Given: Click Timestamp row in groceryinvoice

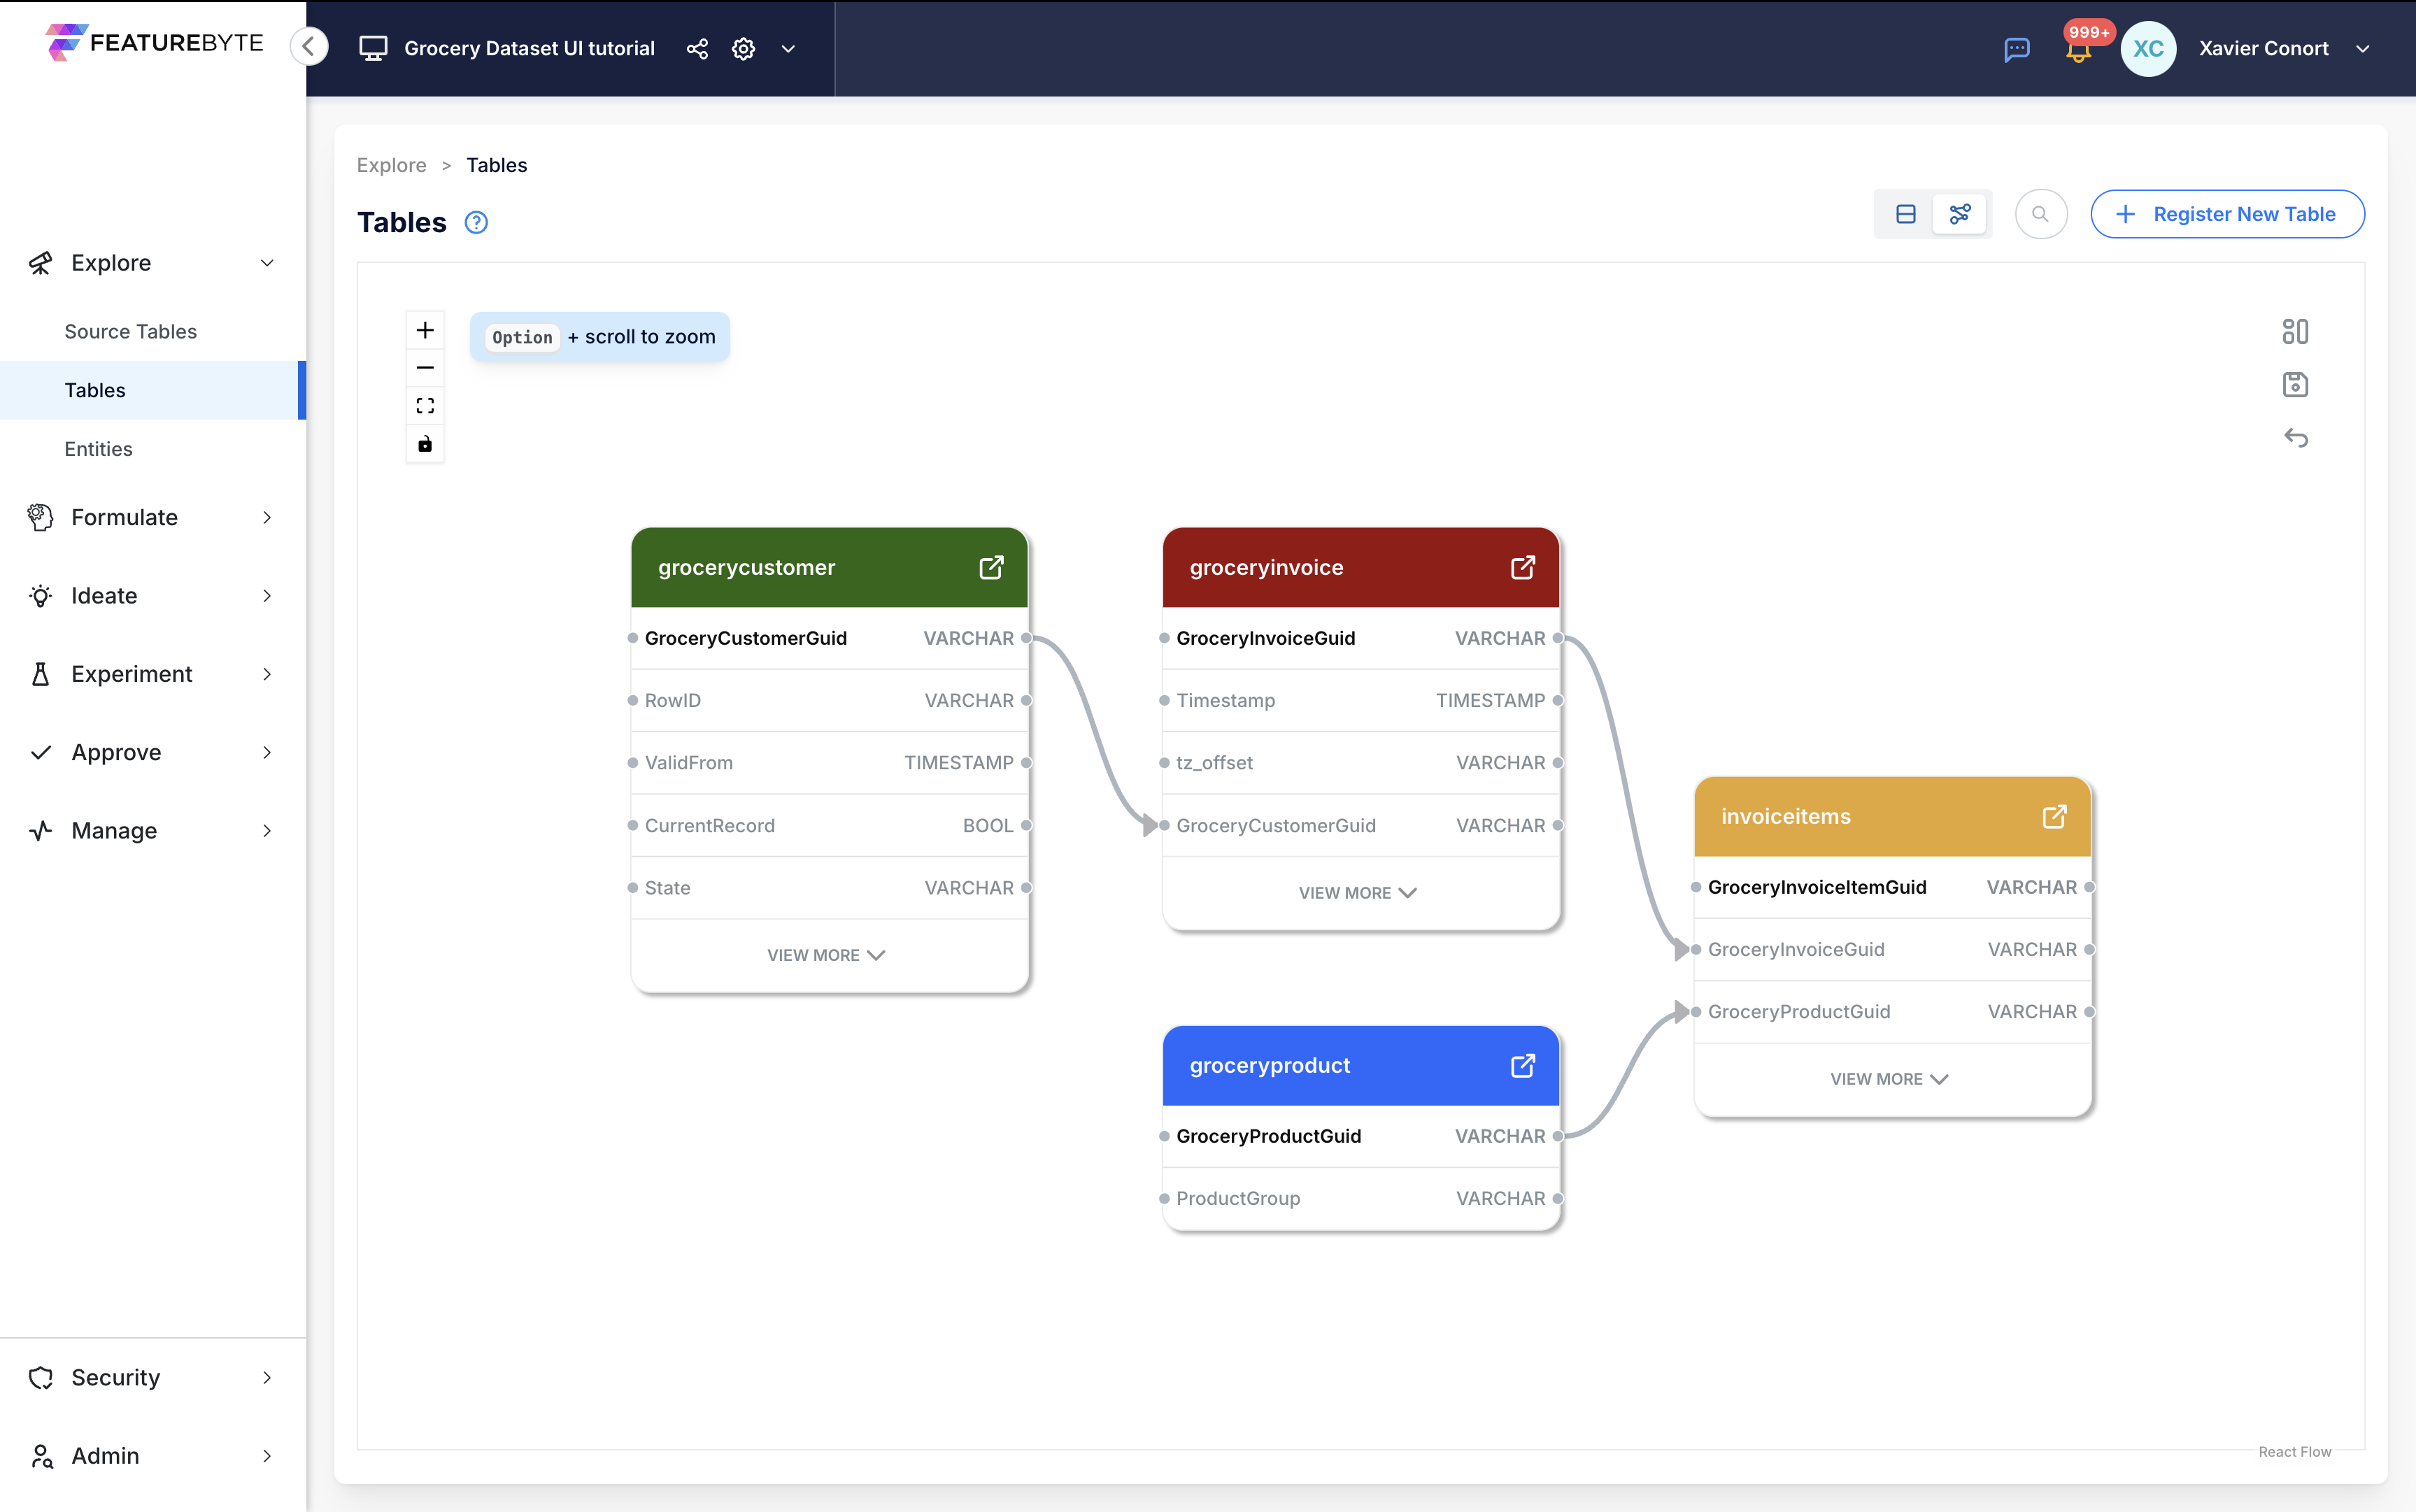Looking at the screenshot, I should pyautogui.click(x=1360, y=700).
